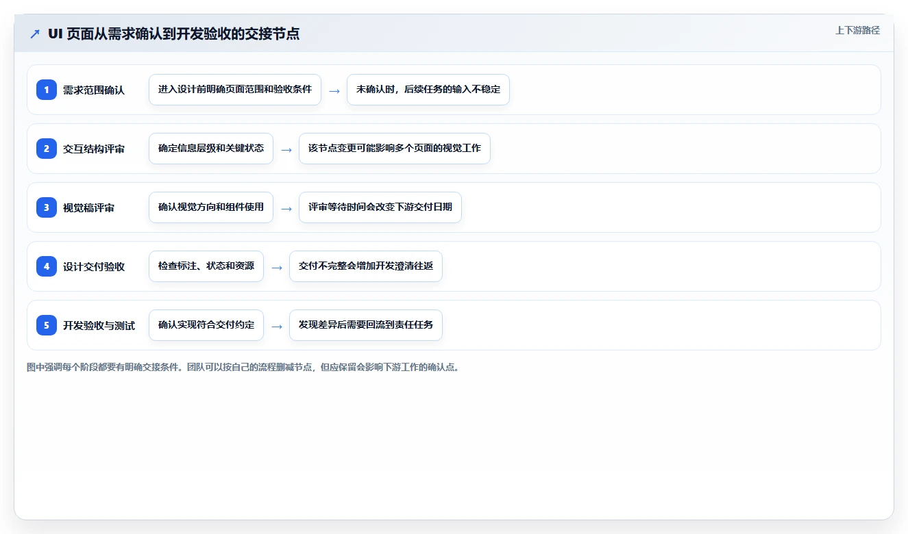Click the '设计交付验收' step name
Viewport: 908px width, 534px height.
pyautogui.click(x=94, y=266)
